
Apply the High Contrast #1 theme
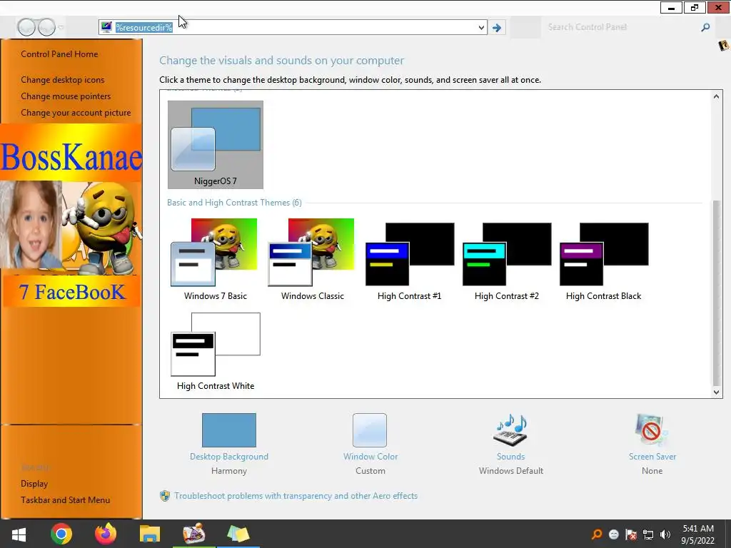[x=409, y=260]
